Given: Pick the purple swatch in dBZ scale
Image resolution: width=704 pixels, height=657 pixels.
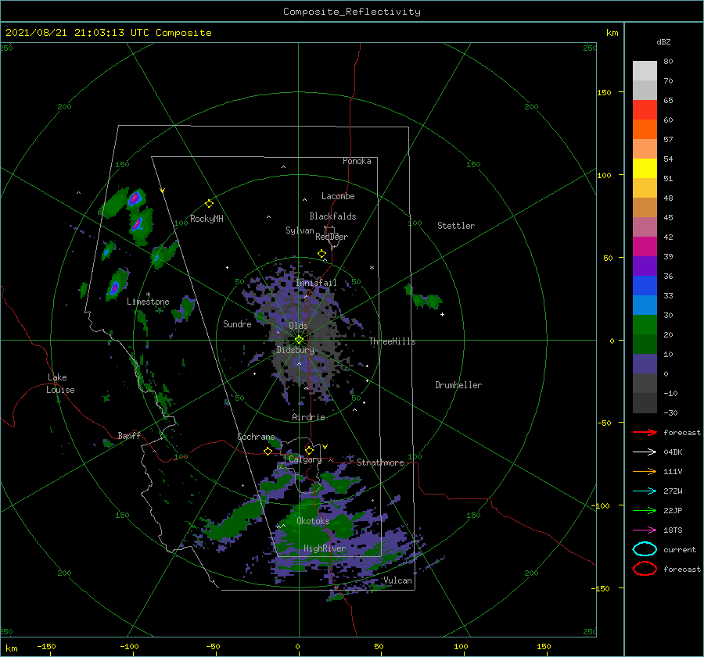Looking at the screenshot, I should click(645, 266).
